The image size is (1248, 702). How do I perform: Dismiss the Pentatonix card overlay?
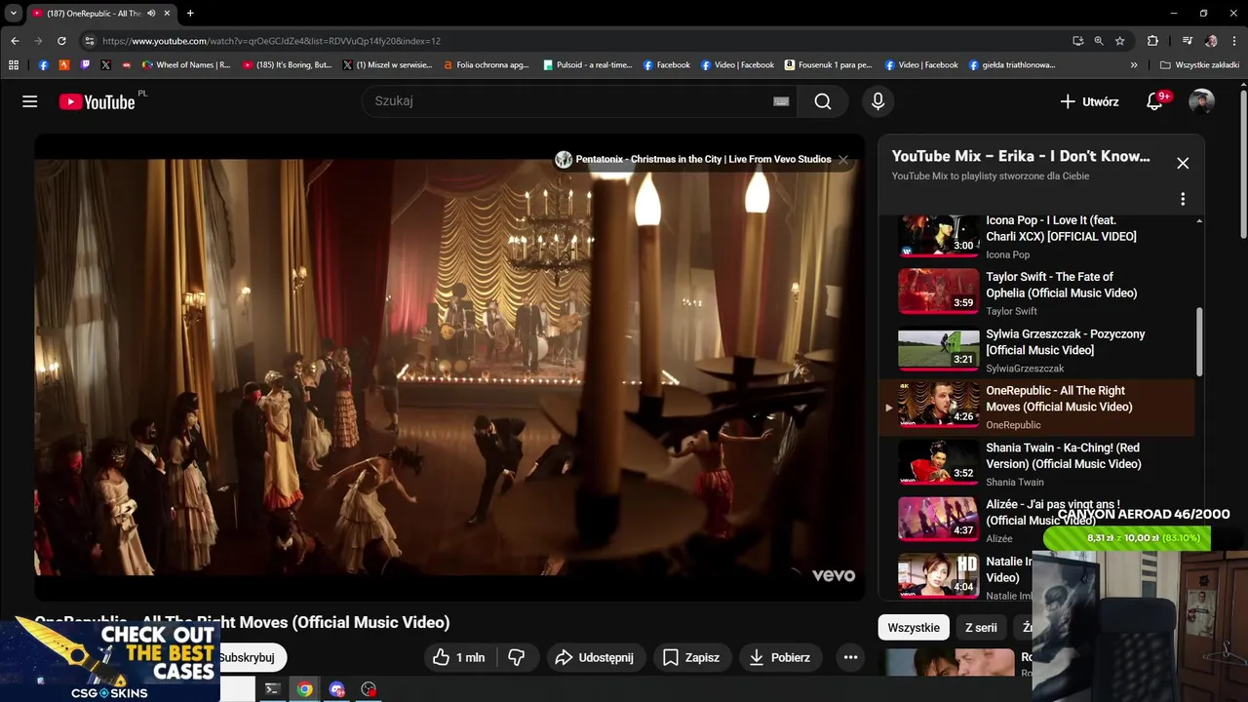pyautogui.click(x=843, y=159)
